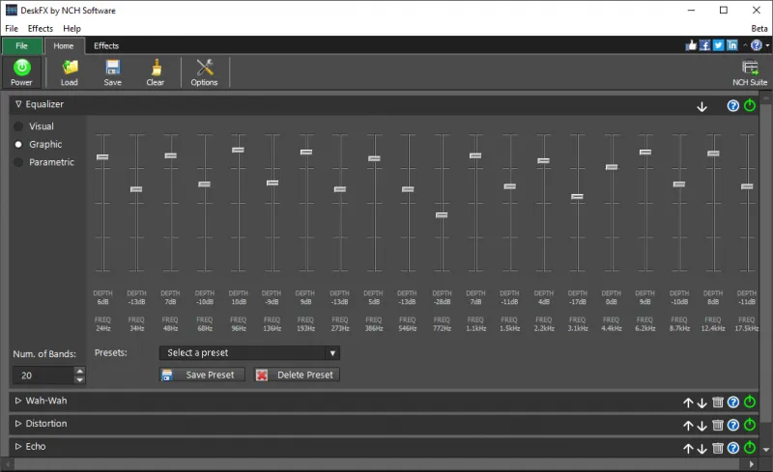Screen dimensions: 773x472
Task: Delete the Wah-Wah effect with trash icon
Action: tap(717, 402)
